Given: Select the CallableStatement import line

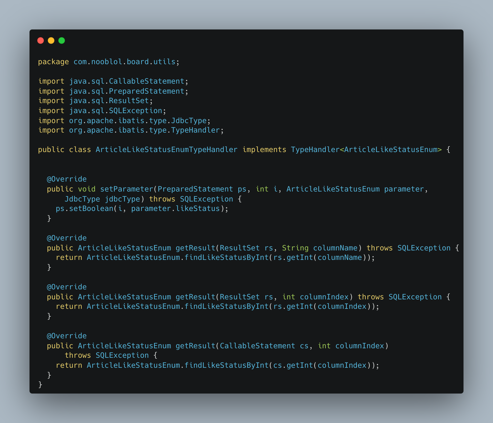Looking at the screenshot, I should click(x=113, y=81).
